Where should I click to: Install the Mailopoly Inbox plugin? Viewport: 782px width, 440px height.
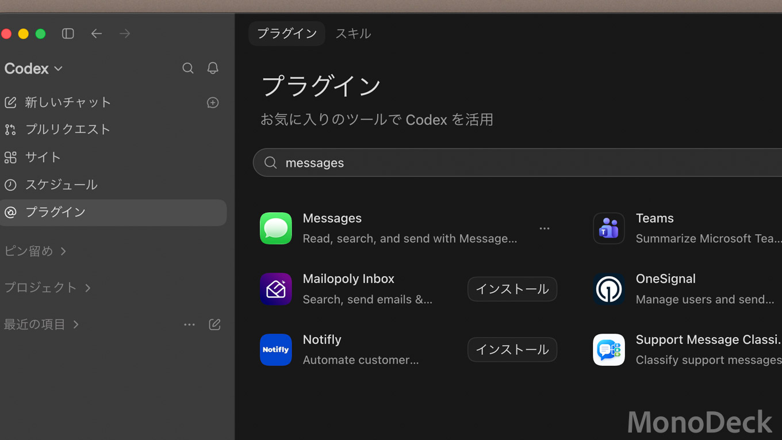pos(512,289)
